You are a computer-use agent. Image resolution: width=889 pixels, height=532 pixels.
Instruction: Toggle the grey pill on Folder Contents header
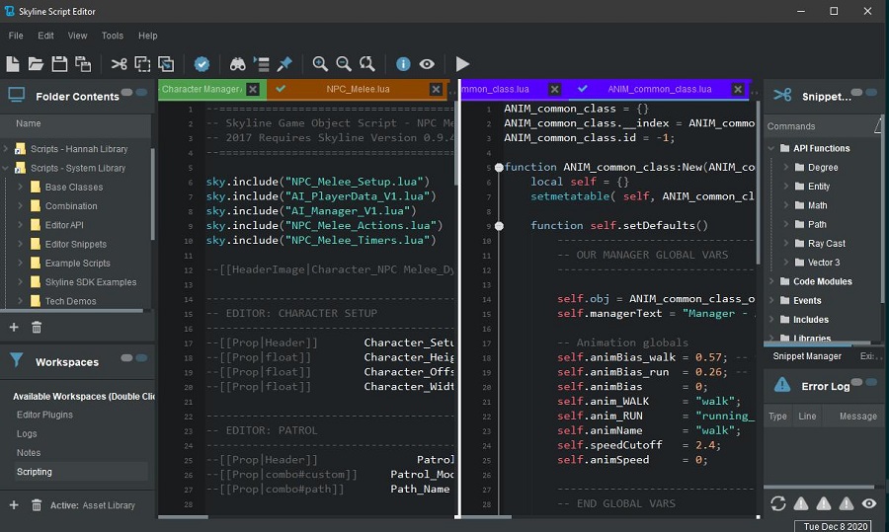click(x=126, y=92)
